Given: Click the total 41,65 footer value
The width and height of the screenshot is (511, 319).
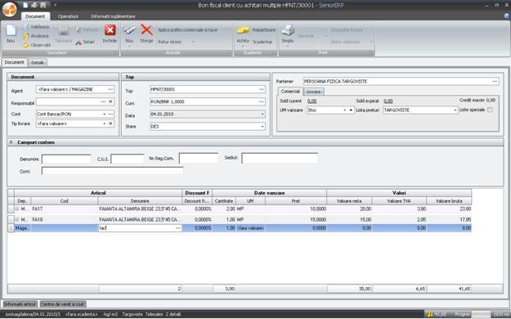Looking at the screenshot, I should (464, 289).
